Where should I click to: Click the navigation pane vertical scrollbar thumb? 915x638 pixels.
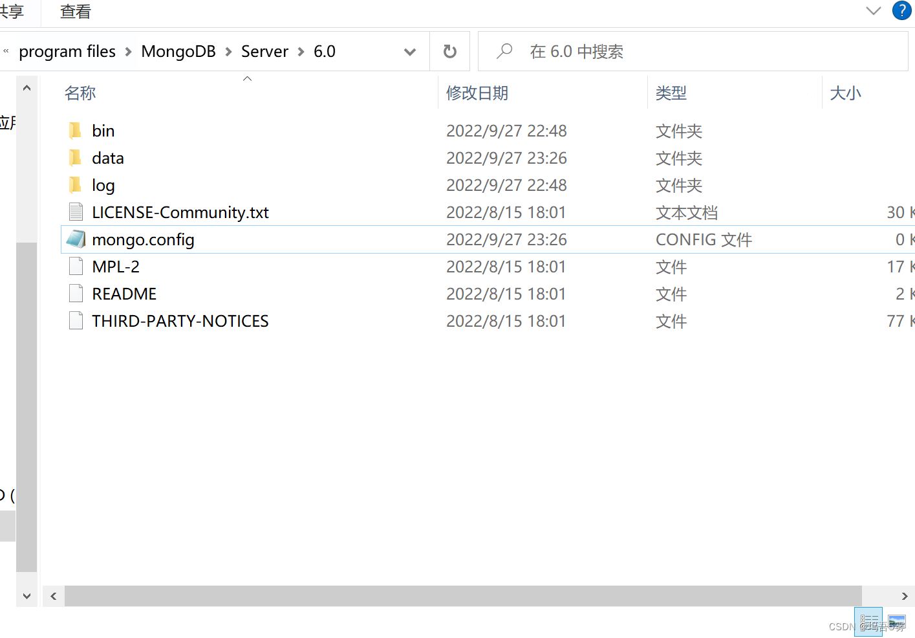click(27, 407)
